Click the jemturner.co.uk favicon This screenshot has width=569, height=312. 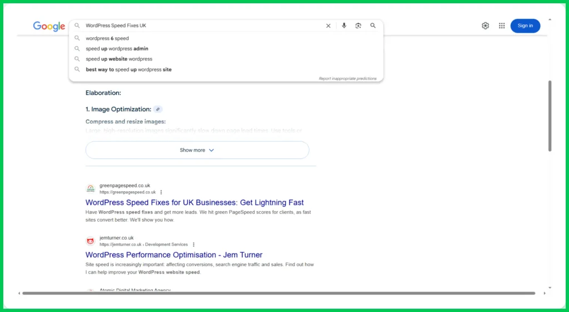[91, 241]
